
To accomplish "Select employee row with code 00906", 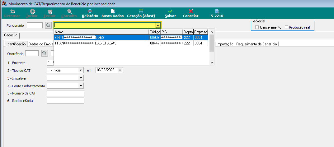I will (x=131, y=37).
